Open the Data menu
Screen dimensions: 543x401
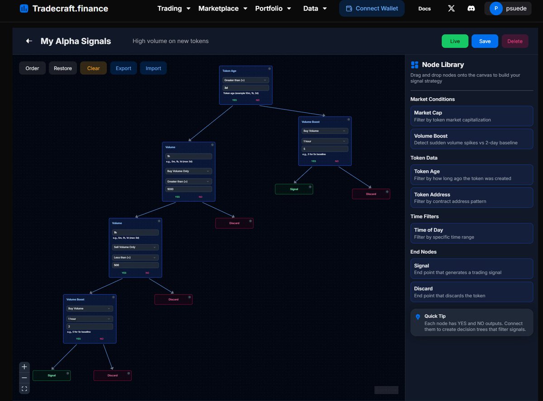(x=315, y=8)
